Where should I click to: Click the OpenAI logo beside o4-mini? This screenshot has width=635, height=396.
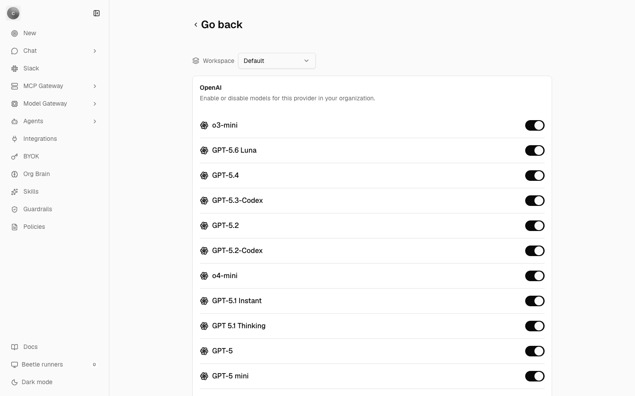point(204,276)
